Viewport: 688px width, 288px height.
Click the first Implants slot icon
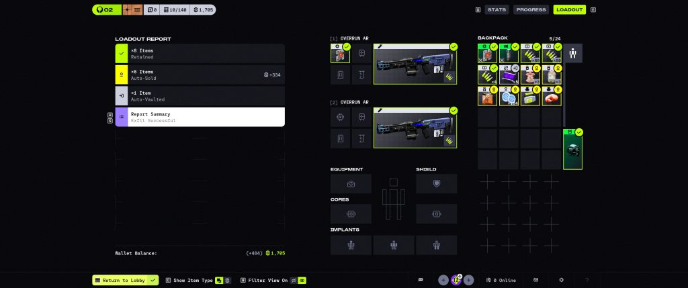click(351, 244)
